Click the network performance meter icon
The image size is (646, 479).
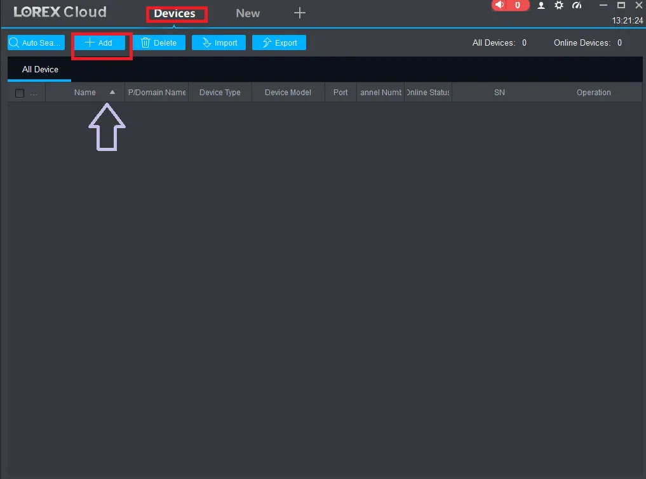tap(577, 5)
